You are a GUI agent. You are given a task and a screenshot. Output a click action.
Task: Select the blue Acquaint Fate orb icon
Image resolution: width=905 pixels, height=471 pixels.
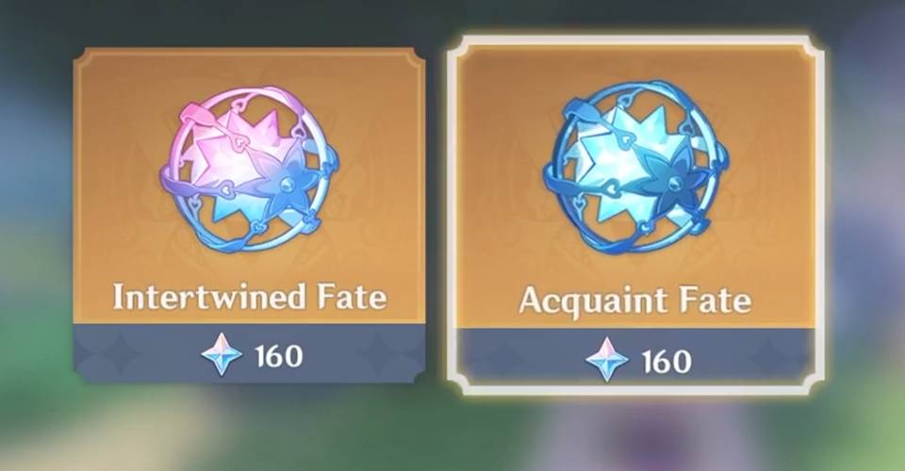[x=634, y=167]
